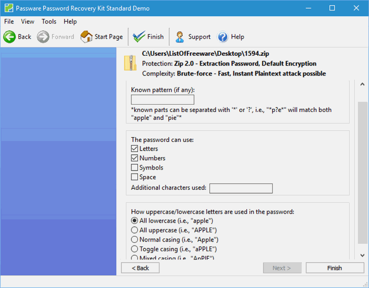Click the text "Brute-force - Fast, Instant Plaintext attack possible"
The height and width of the screenshot is (288, 369).
[251, 74]
